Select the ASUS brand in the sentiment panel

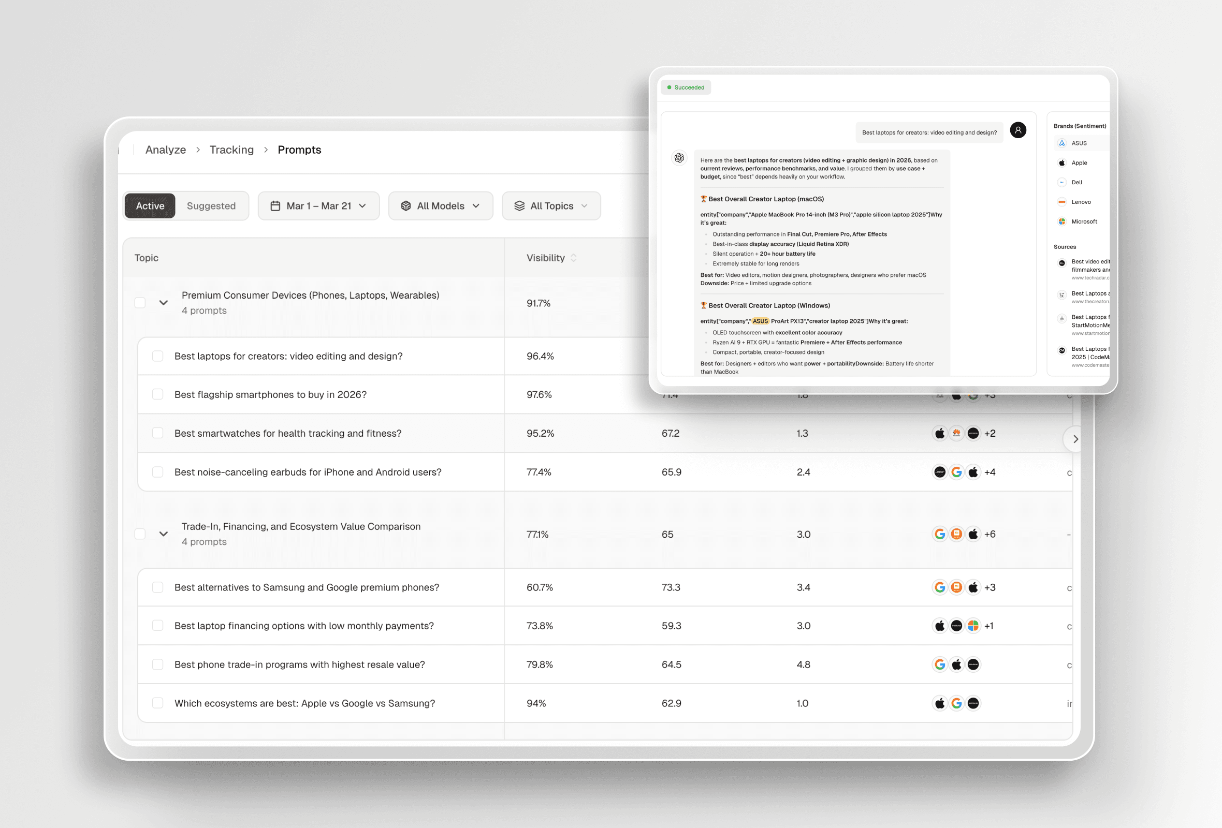tap(1079, 142)
